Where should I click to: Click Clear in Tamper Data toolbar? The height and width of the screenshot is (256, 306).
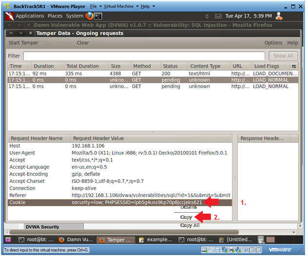(82, 43)
